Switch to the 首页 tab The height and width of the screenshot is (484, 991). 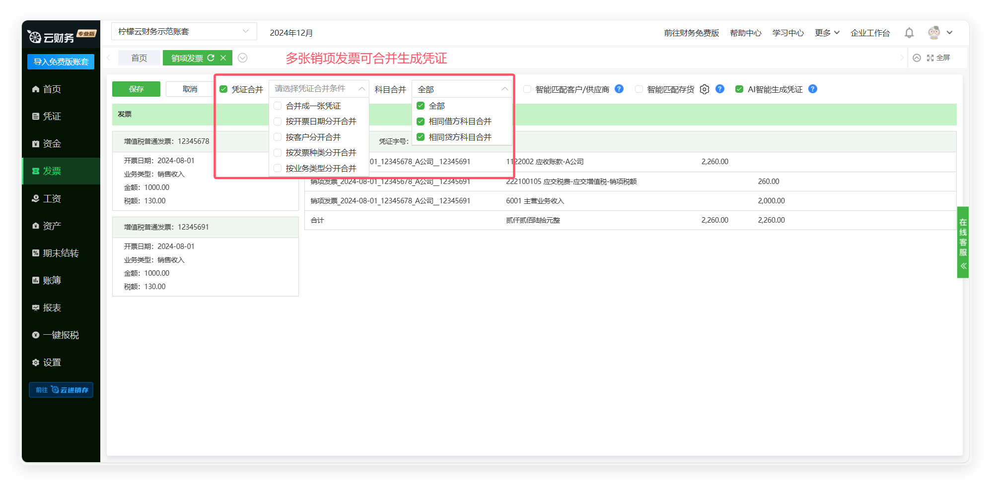point(139,58)
